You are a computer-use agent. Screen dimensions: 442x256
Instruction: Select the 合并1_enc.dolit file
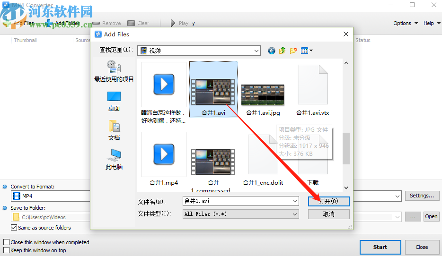pyautogui.click(x=263, y=160)
